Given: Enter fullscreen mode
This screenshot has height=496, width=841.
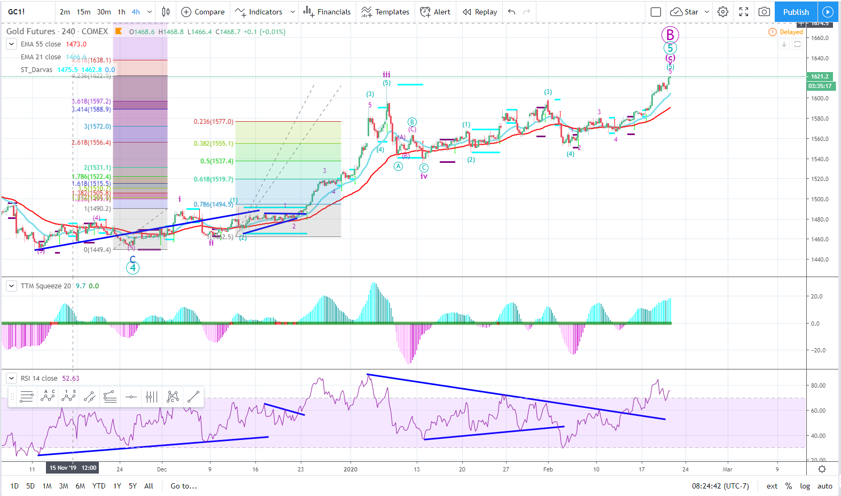Looking at the screenshot, I should (x=744, y=12).
